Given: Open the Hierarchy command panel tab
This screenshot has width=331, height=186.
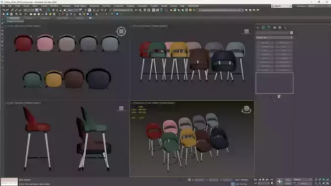Looking at the screenshot, I should 269,27.
